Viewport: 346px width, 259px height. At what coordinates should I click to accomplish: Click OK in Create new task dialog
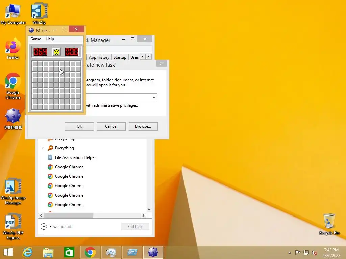tap(79, 126)
